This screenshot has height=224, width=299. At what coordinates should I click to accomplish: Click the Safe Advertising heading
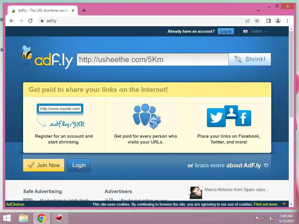tap(43, 191)
